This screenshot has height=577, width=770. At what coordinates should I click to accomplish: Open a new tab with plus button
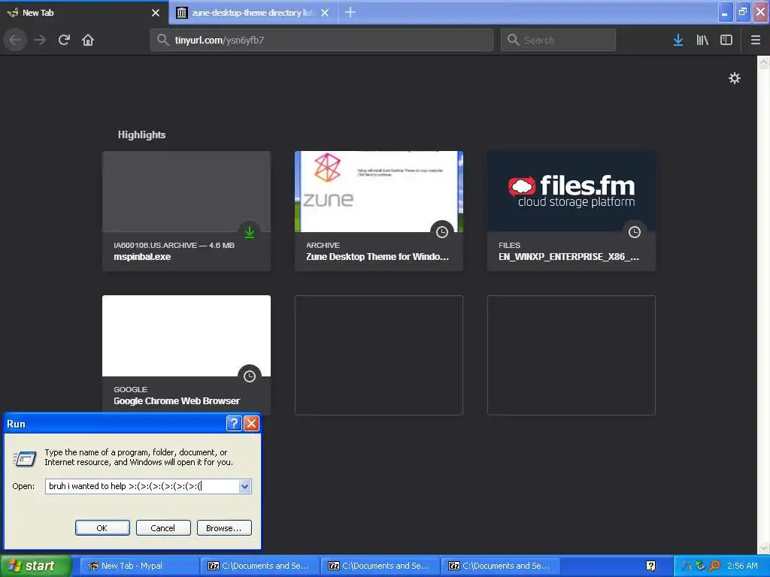pos(350,12)
